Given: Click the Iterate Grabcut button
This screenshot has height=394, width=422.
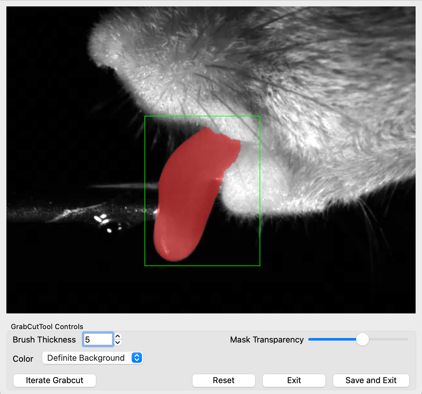Looking at the screenshot, I should pyautogui.click(x=54, y=380).
